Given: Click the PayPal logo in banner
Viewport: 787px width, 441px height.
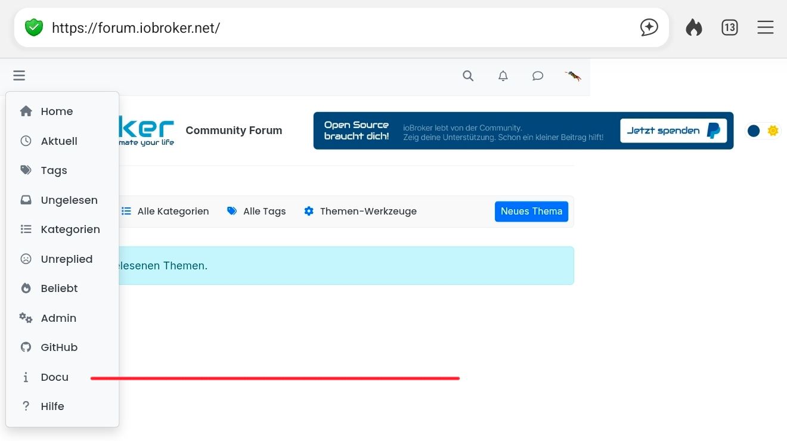Looking at the screenshot, I should pyautogui.click(x=713, y=131).
